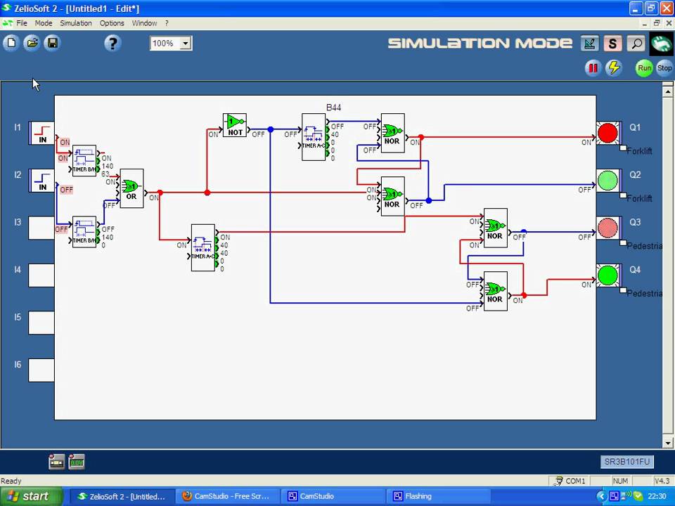Click the second bottom bar display icon
The image size is (675, 506).
click(x=77, y=462)
